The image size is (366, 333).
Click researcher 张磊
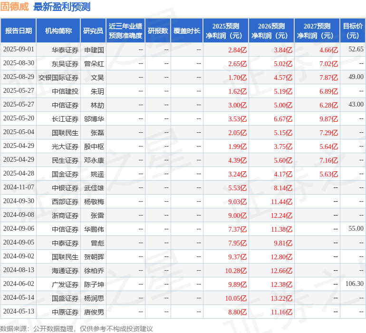point(97,133)
